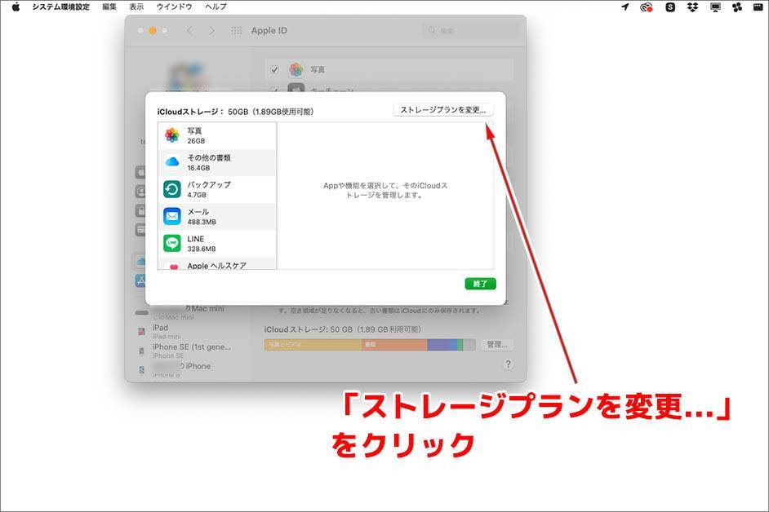The image size is (769, 512).
Task: Select the 写真 26GB storage row
Action: click(217, 135)
